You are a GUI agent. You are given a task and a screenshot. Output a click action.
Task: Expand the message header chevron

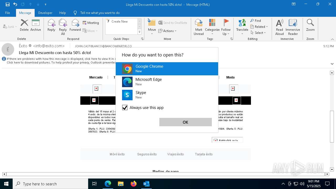(x=332, y=64)
